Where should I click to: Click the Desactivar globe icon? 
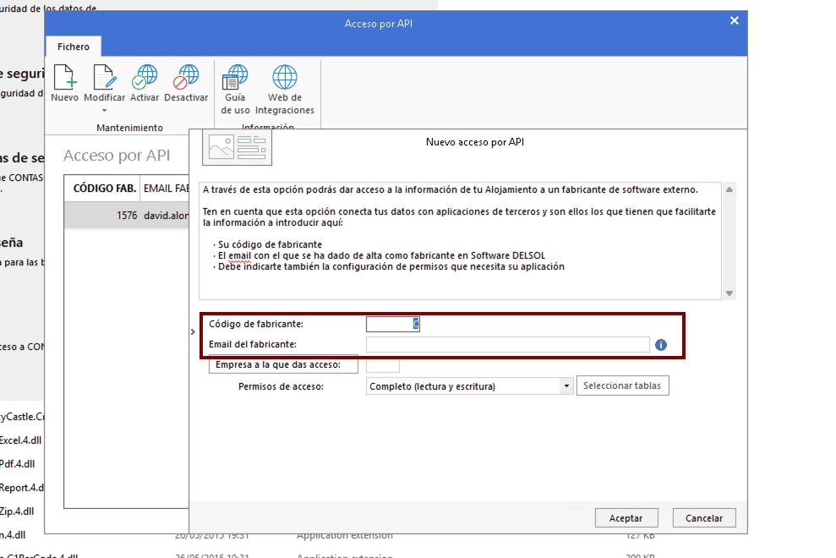[186, 77]
